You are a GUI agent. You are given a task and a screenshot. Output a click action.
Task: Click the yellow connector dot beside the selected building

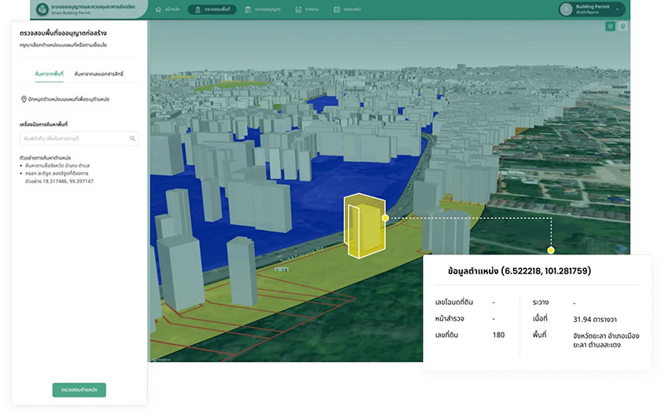click(x=385, y=218)
